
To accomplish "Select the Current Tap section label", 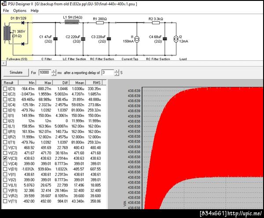I will (x=130, y=59).
